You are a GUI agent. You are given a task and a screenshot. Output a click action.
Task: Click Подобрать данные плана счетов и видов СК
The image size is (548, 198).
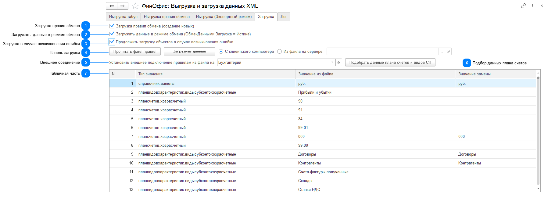(390, 63)
